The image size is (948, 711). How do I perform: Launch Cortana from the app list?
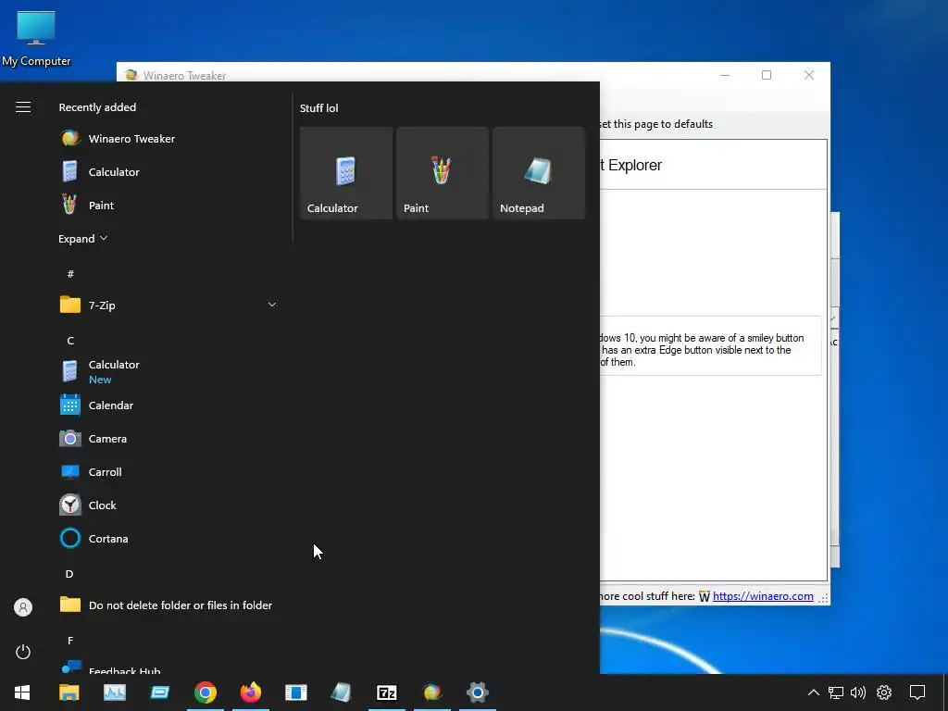[x=168, y=538]
